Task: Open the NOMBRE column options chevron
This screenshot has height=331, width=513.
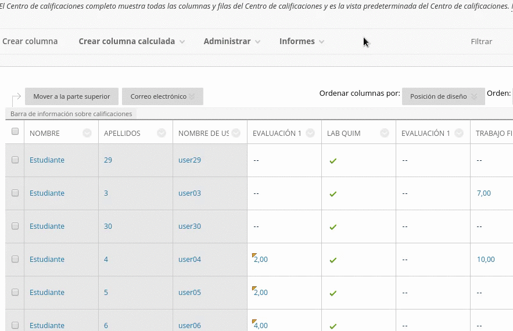Action: click(87, 134)
